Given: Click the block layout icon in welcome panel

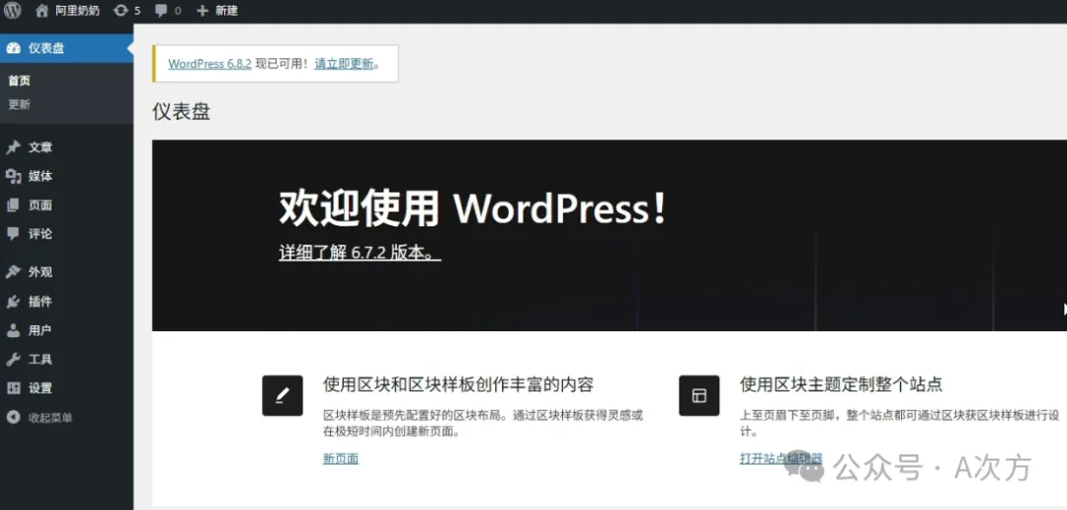Looking at the screenshot, I should 698,395.
